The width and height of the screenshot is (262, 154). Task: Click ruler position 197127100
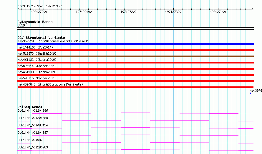pos(84,12)
